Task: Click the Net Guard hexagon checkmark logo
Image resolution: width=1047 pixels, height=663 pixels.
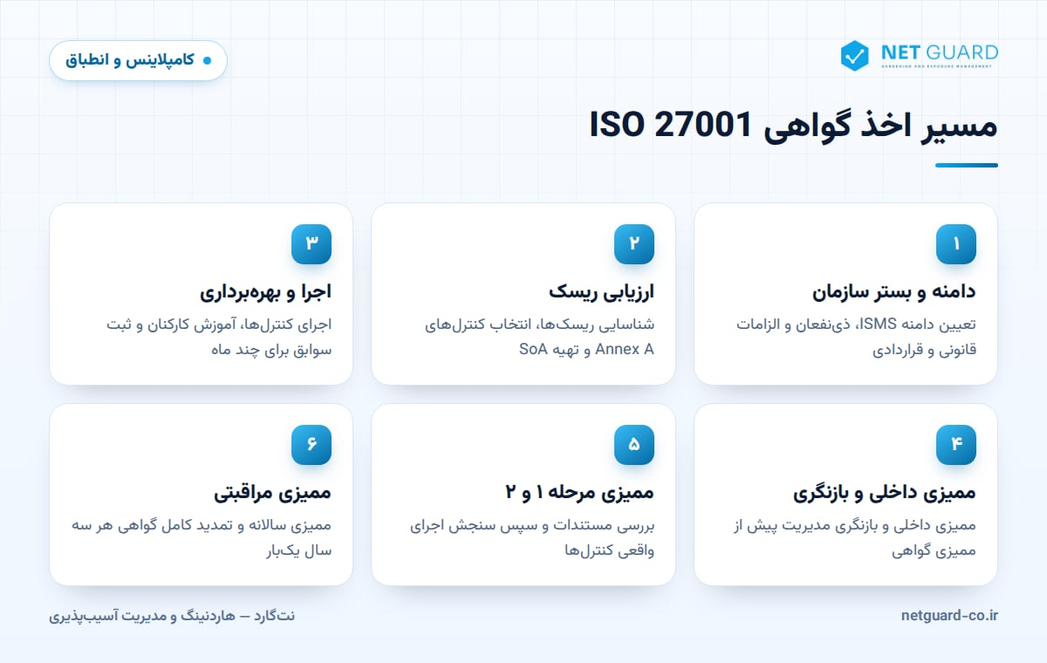Action: pos(854,55)
